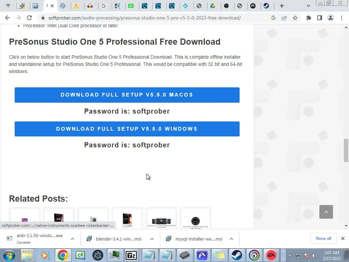Image resolution: width=349 pixels, height=262 pixels.
Task: Open the C# taskbar application
Action: click(x=80, y=255)
